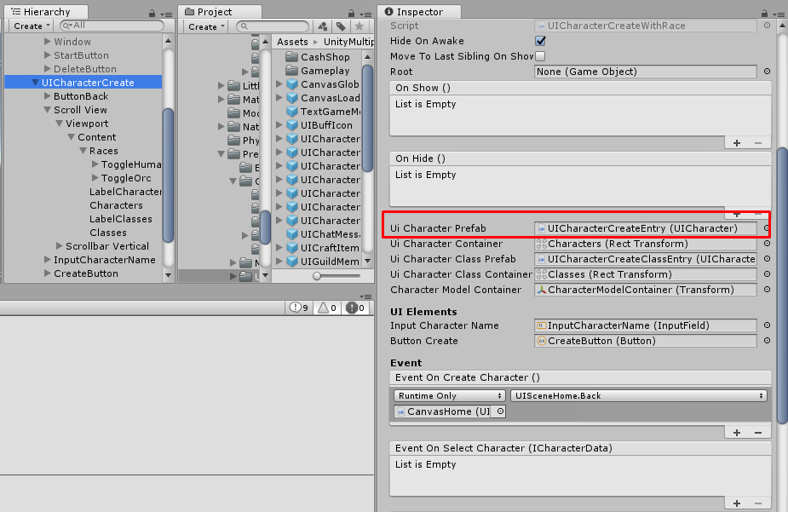This screenshot has width=788, height=512.
Task: Enable Move To Last Sibling On Show
Action: tap(540, 54)
